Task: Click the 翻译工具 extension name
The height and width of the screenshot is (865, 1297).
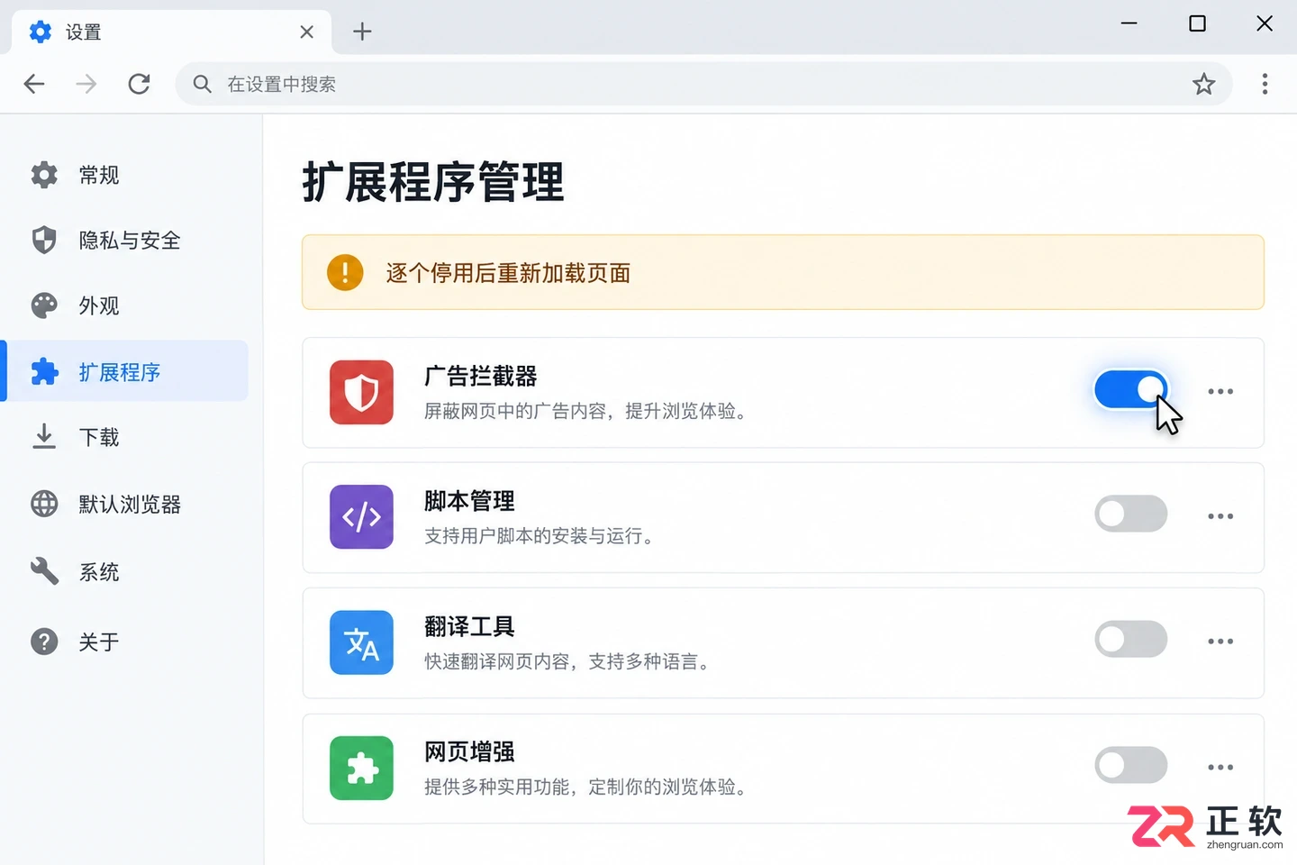Action: pyautogui.click(x=469, y=626)
